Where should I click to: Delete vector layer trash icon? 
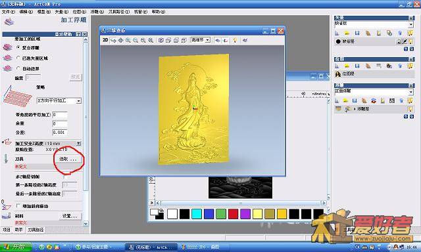[x=400, y=33]
